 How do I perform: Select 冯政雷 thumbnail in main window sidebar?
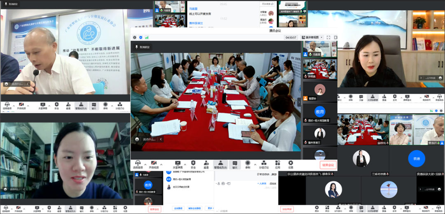[320, 49]
